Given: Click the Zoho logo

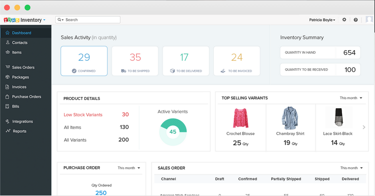Looking at the screenshot, I should point(11,20).
